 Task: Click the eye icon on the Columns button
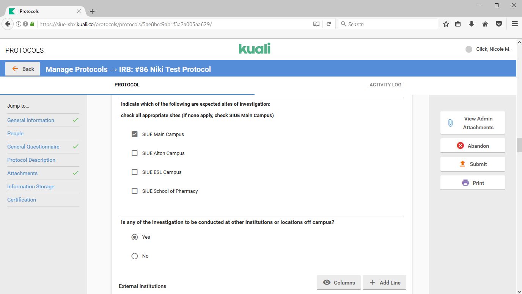click(x=326, y=282)
